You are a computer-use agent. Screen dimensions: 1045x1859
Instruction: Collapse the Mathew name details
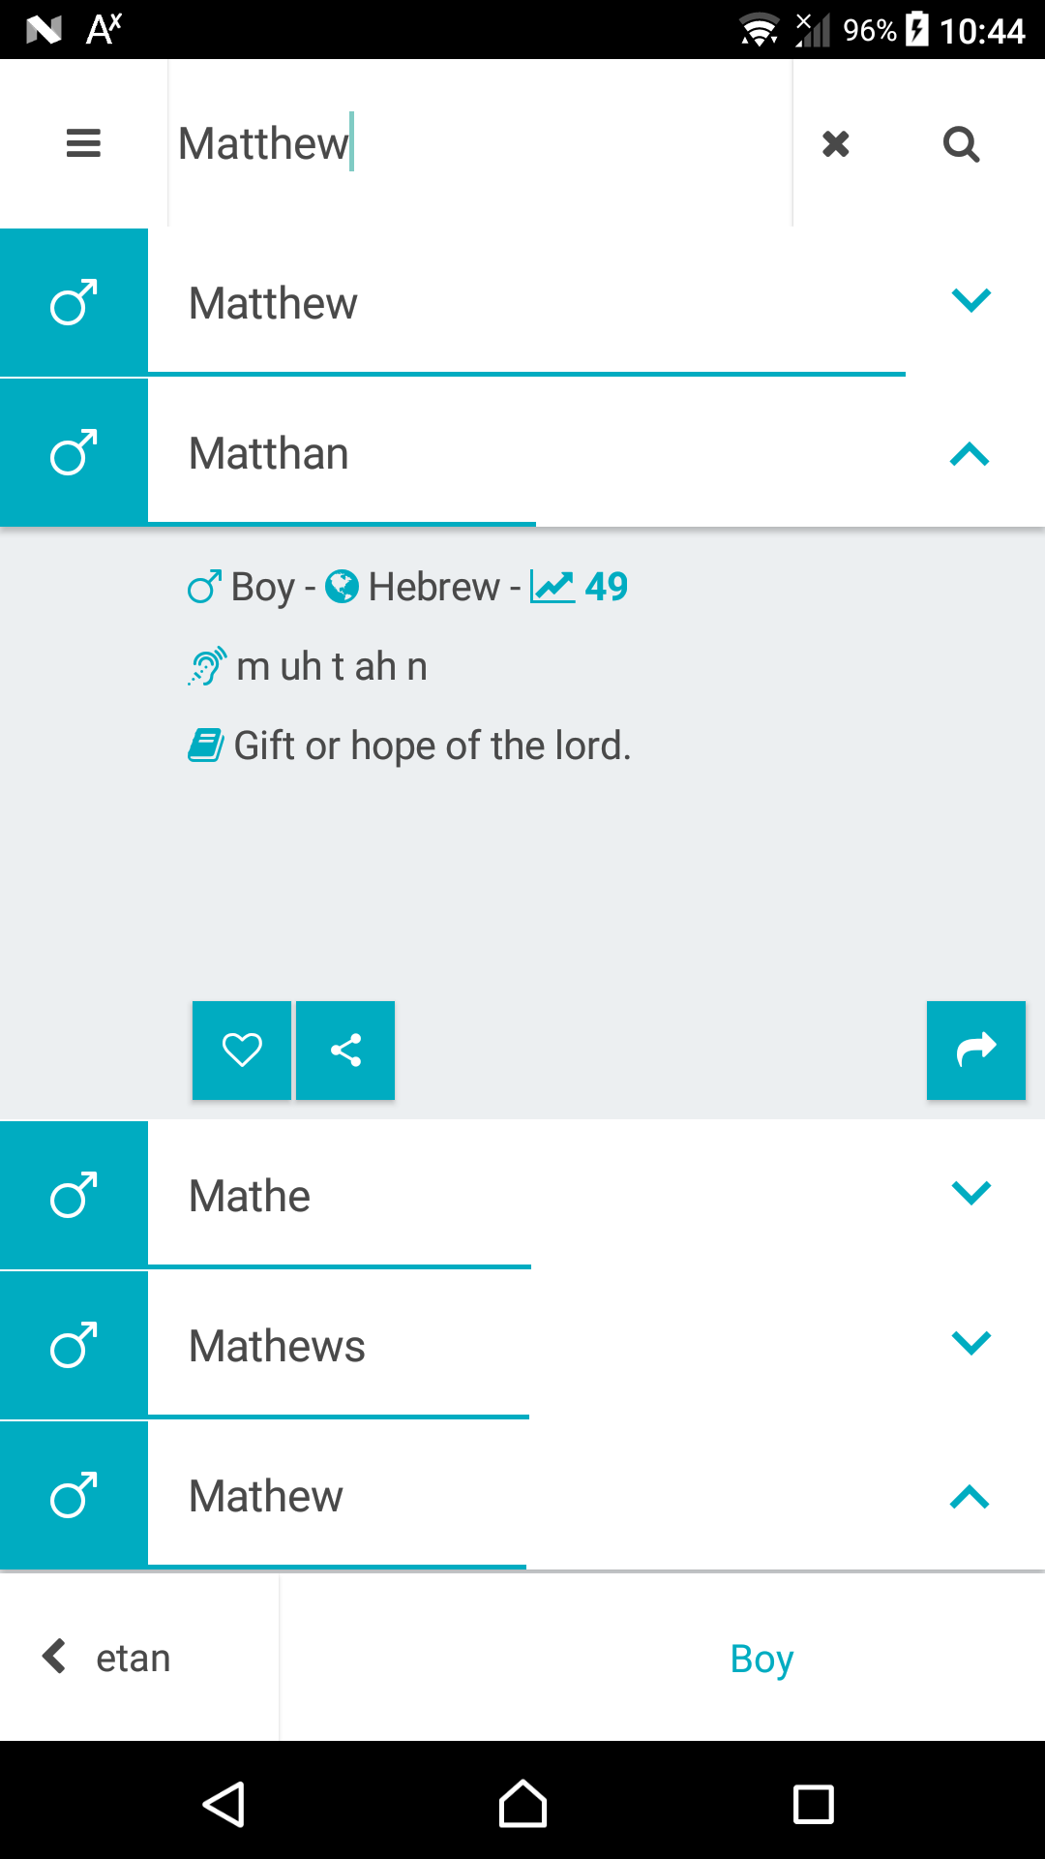click(970, 1497)
